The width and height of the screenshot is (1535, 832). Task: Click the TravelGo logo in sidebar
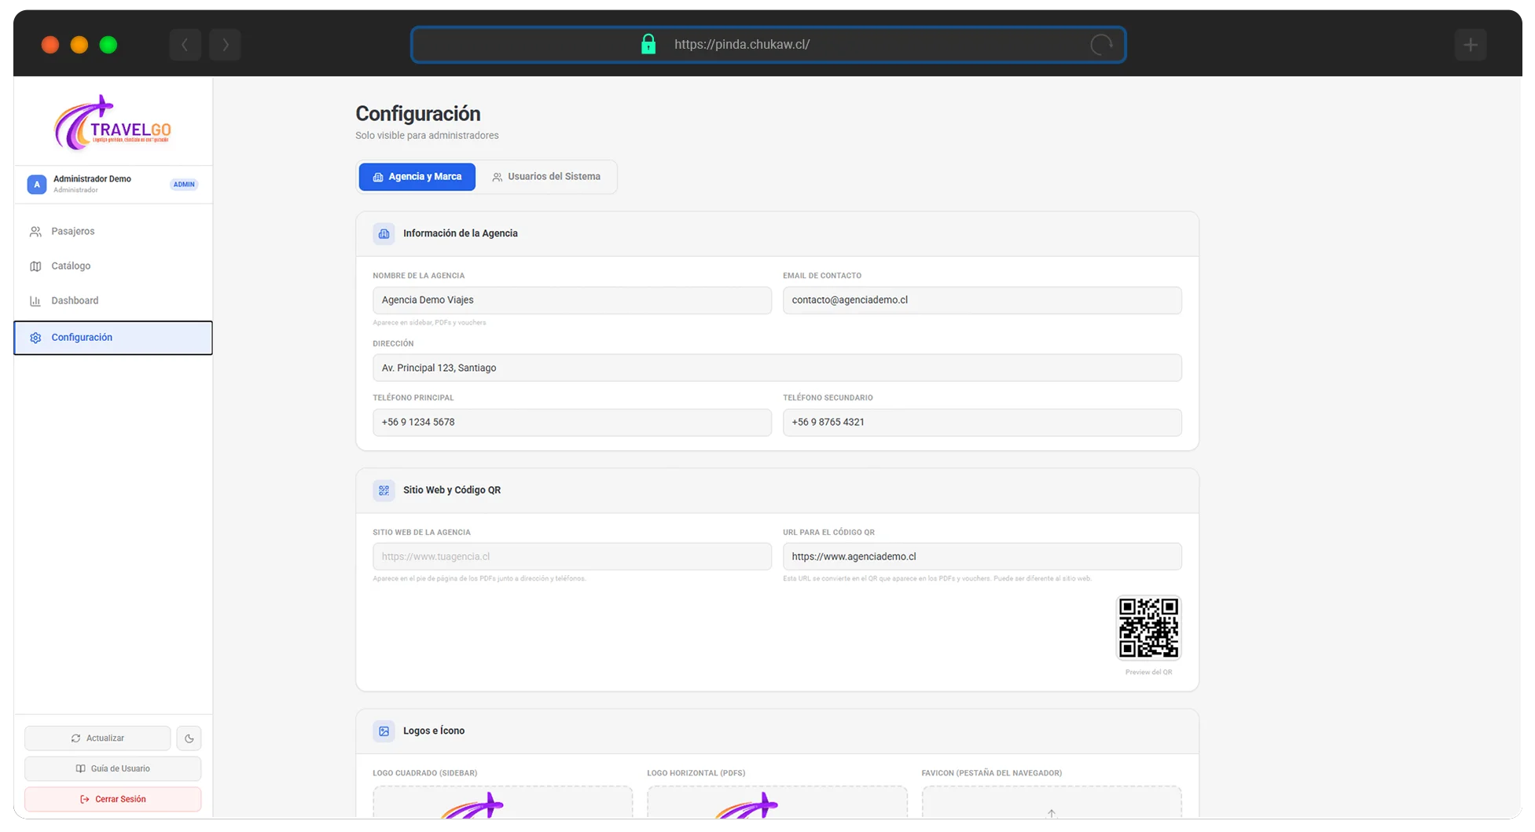coord(112,123)
